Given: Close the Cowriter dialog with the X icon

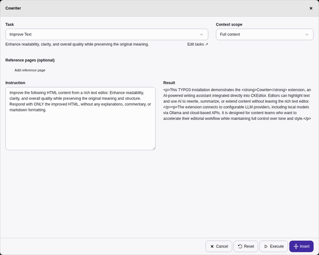Looking at the screenshot, I should pyautogui.click(x=310, y=9).
